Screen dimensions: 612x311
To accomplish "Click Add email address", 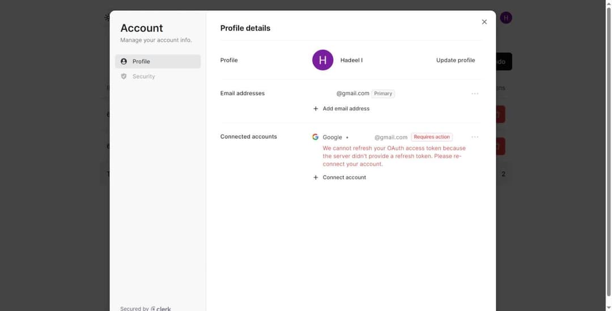I will [x=346, y=108].
